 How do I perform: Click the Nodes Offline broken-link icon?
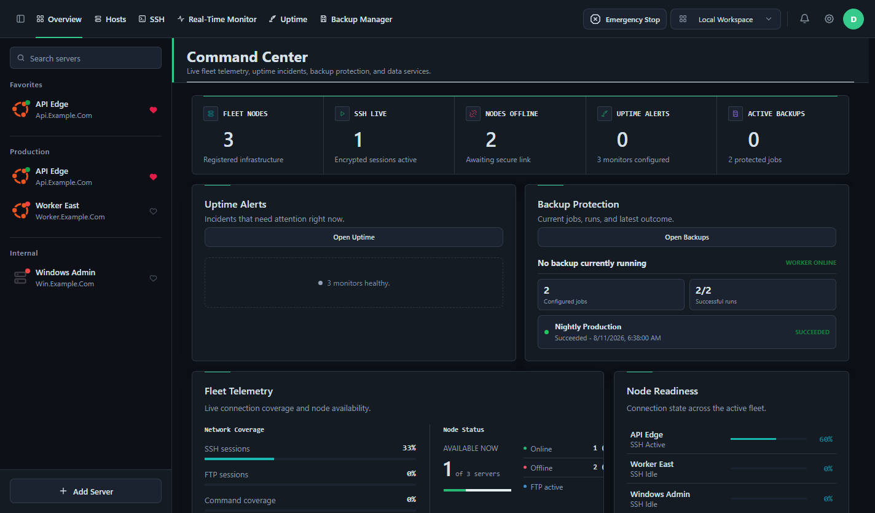click(473, 114)
